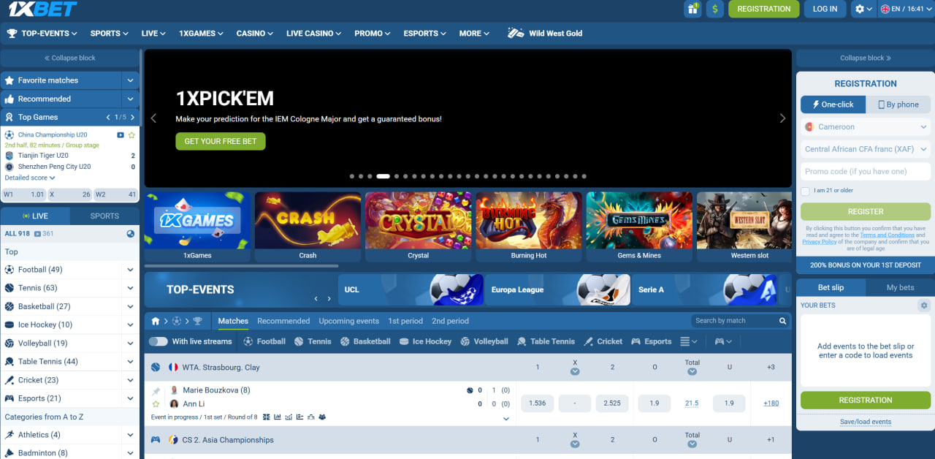Filter matches by Esports in filter bar
Screen dimensions: 935x459
(x=651, y=341)
